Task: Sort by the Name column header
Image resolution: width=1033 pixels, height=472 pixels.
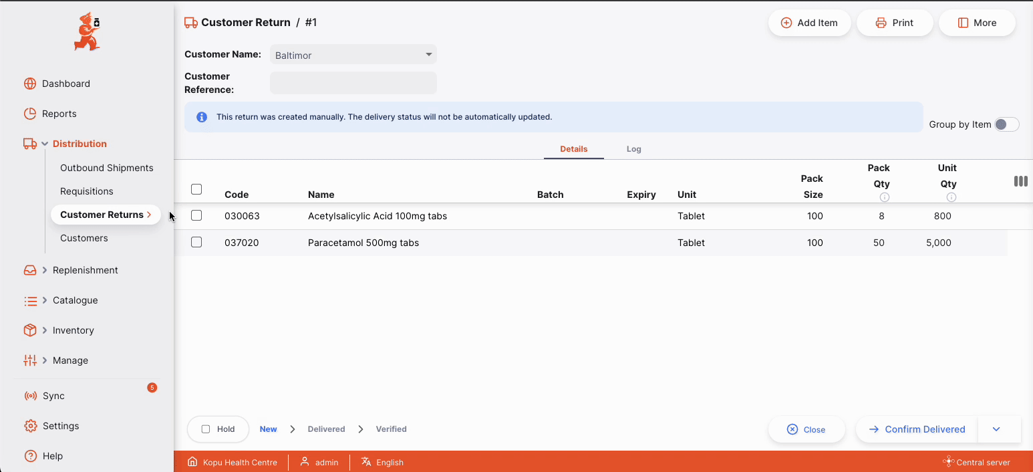Action: [x=321, y=195]
